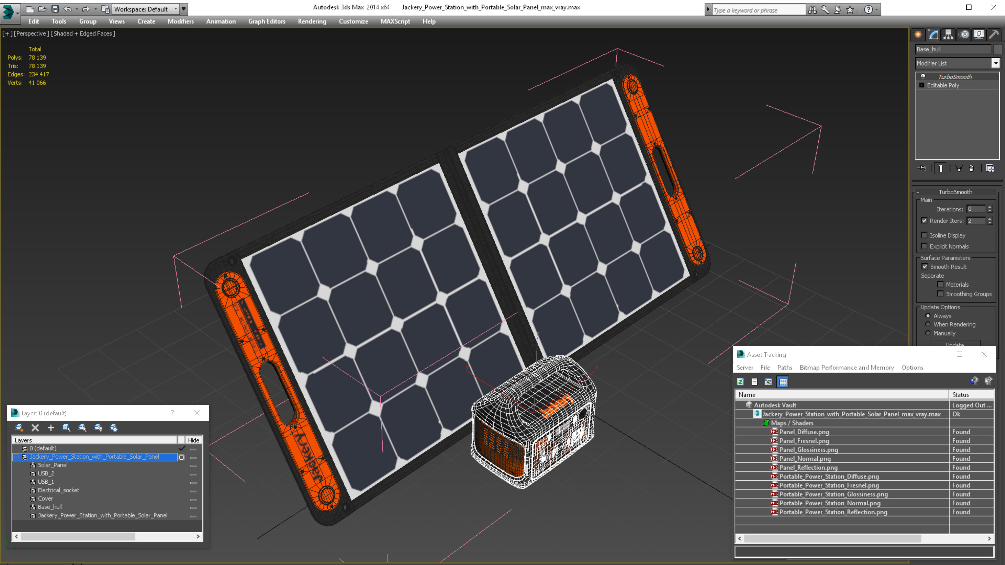The width and height of the screenshot is (1005, 565).
Task: Open the MAXScript menu
Action: coord(395,21)
